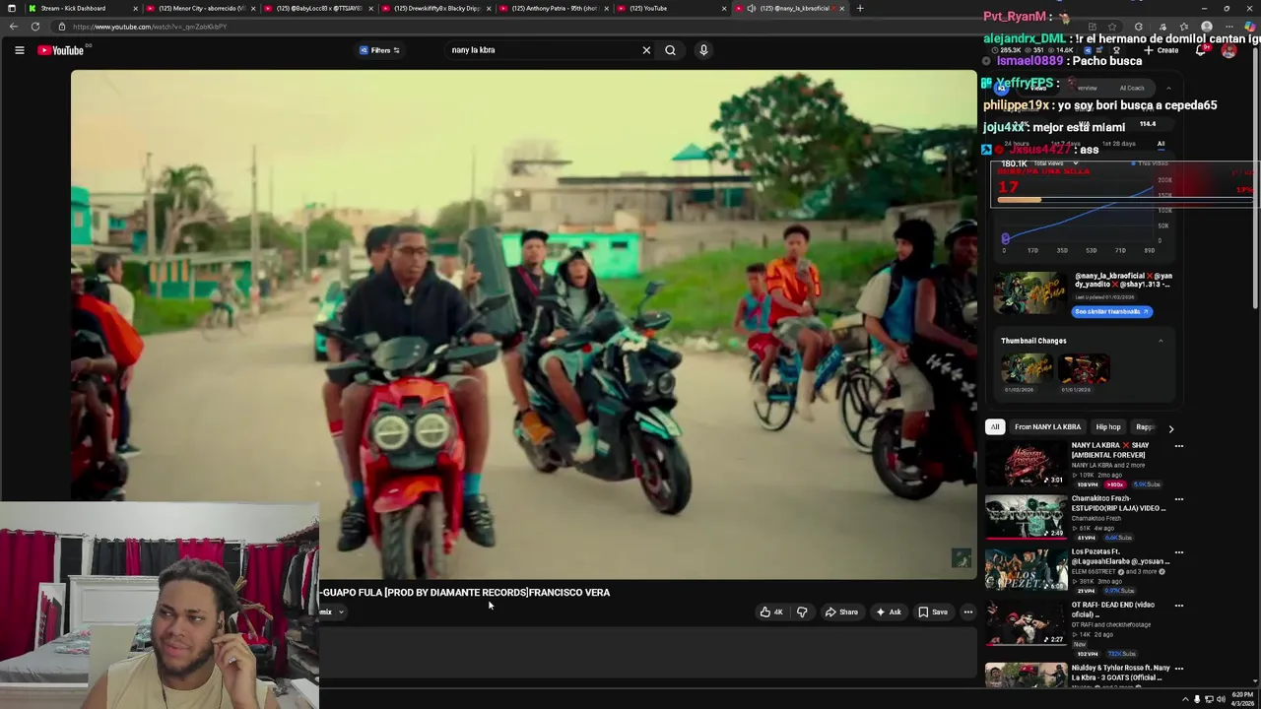Open a new browser tab with plus
1261x709 pixels.
point(860,8)
